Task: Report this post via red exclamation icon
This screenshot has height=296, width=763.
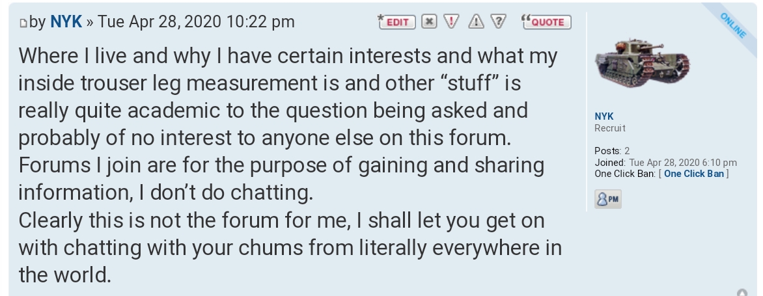Action: point(452,21)
